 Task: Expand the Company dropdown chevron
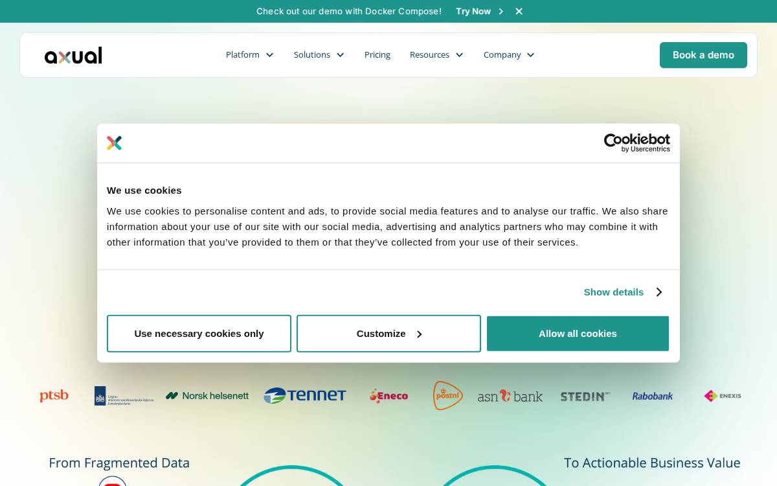(530, 55)
